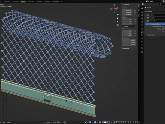Select material preview shading mode

click(107, 122)
